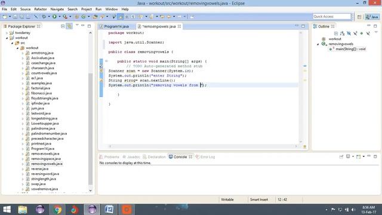Screen dimensions: 382x215
Task: Select the Java perspective button
Action: [372, 17]
